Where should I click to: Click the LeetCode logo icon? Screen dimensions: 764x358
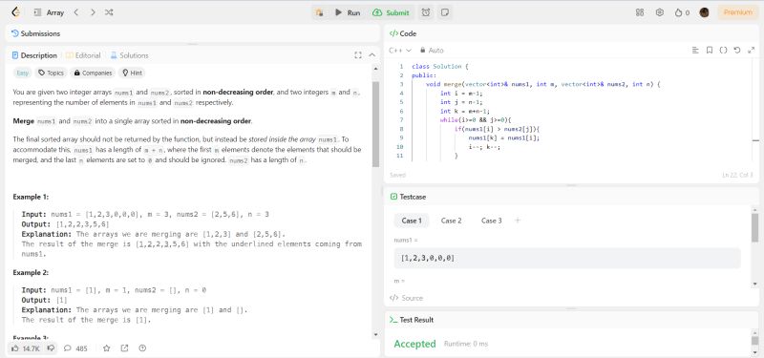15,12
